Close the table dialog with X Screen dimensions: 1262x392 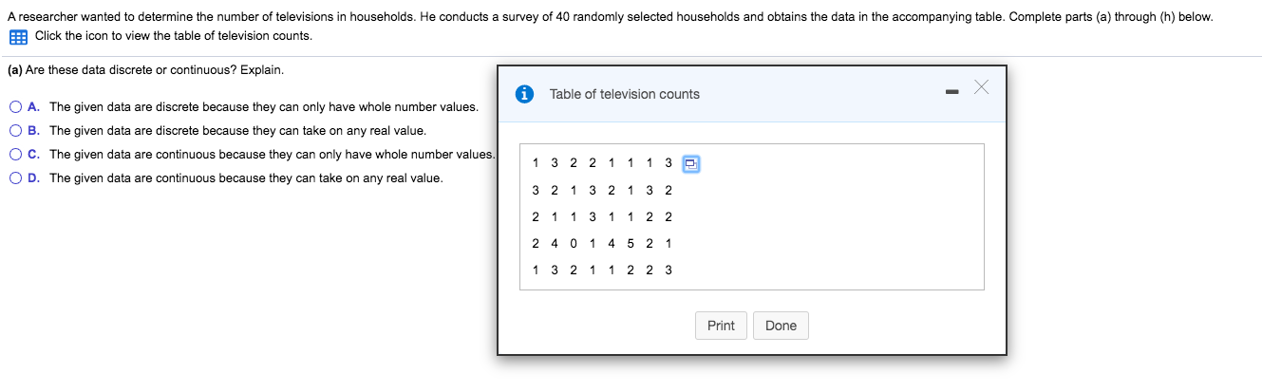tap(981, 88)
